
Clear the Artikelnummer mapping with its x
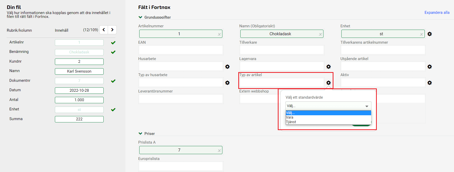[219, 34]
